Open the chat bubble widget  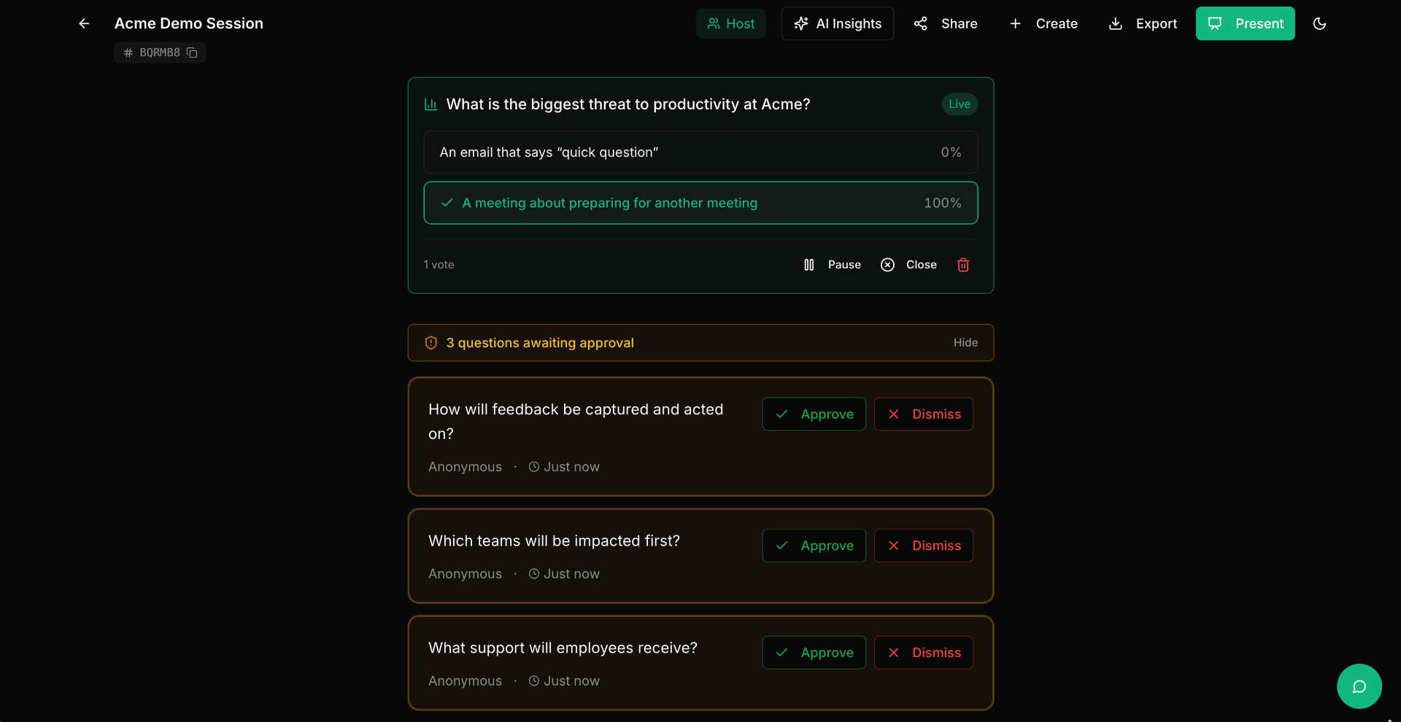tap(1359, 686)
